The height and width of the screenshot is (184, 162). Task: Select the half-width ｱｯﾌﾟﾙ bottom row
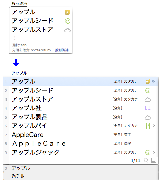point(80,176)
